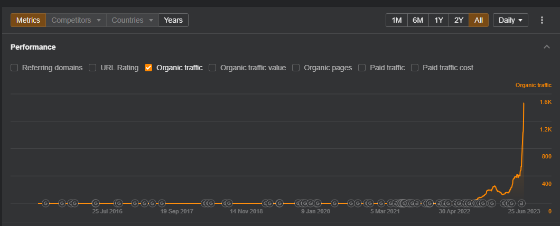The image size is (560, 226).
Task: Open the Countries dropdown
Action: coord(133,20)
